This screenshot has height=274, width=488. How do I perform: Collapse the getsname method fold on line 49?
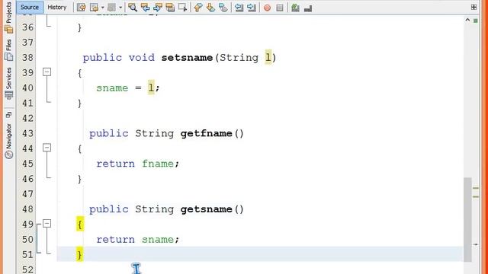point(47,223)
